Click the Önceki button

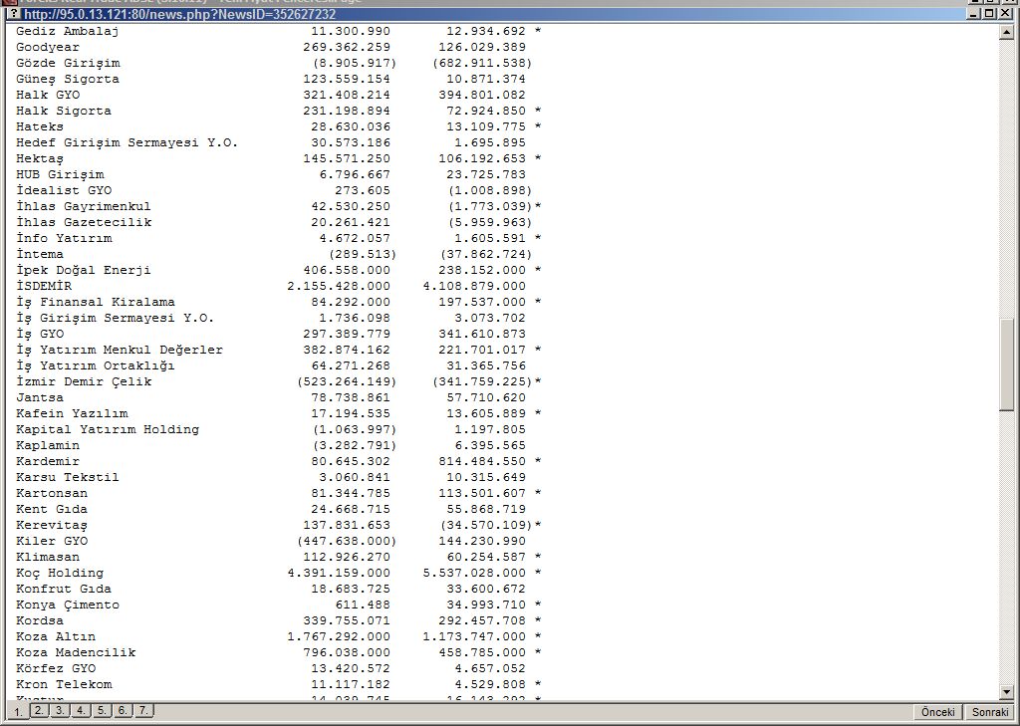pyautogui.click(x=938, y=712)
